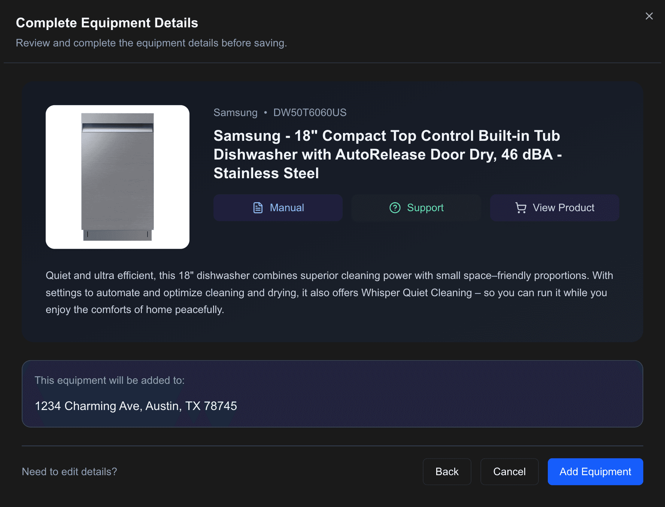Select the model number DW50T6060US
The height and width of the screenshot is (507, 665).
tap(310, 112)
